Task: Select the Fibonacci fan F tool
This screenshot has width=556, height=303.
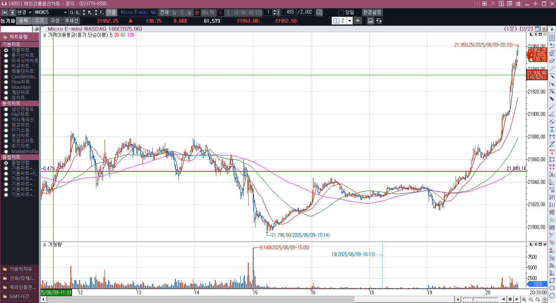Action: 552,182
